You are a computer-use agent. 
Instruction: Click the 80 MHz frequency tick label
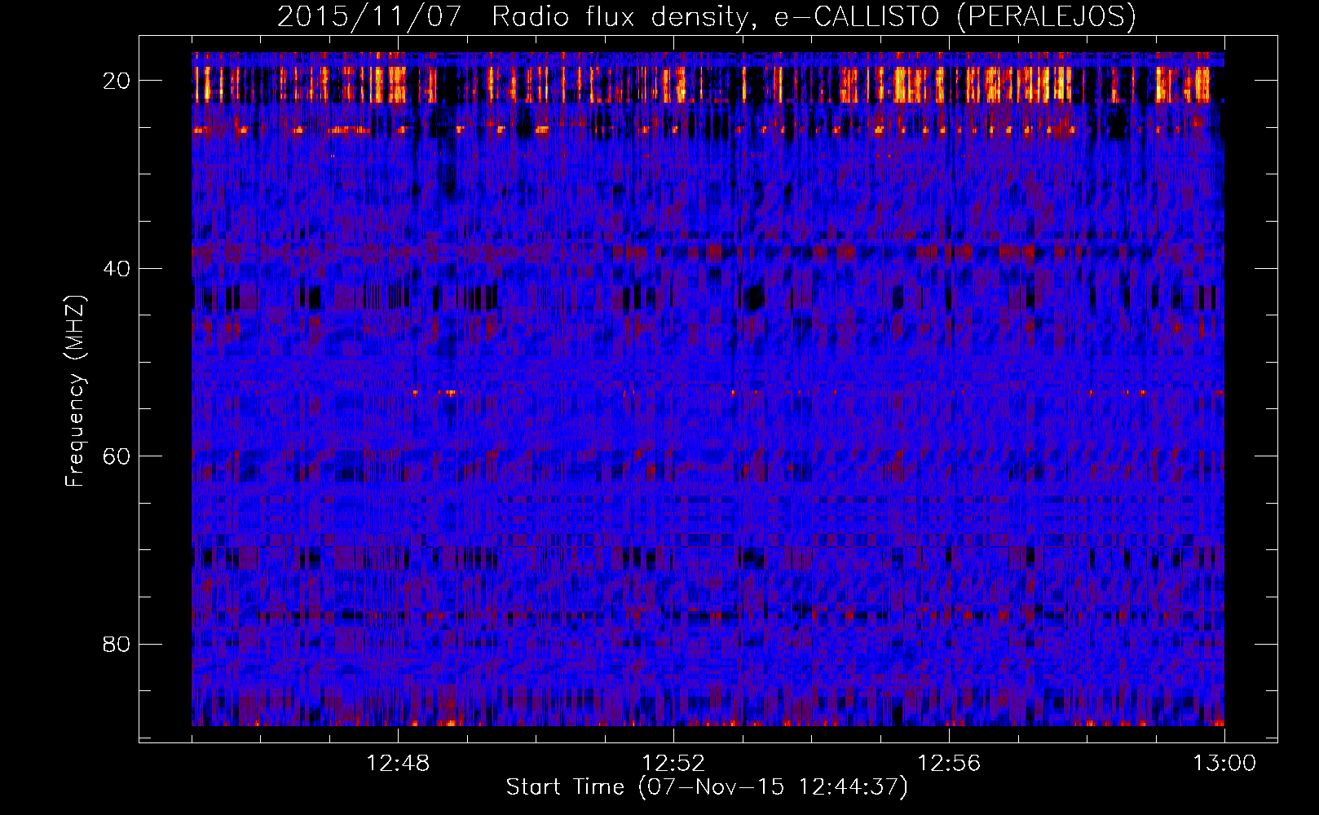tap(117, 645)
